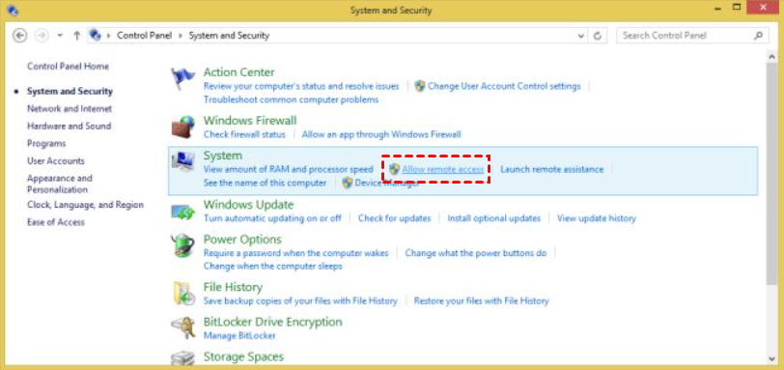The image size is (784, 370).
Task: Install optional updates
Action: 494,218
